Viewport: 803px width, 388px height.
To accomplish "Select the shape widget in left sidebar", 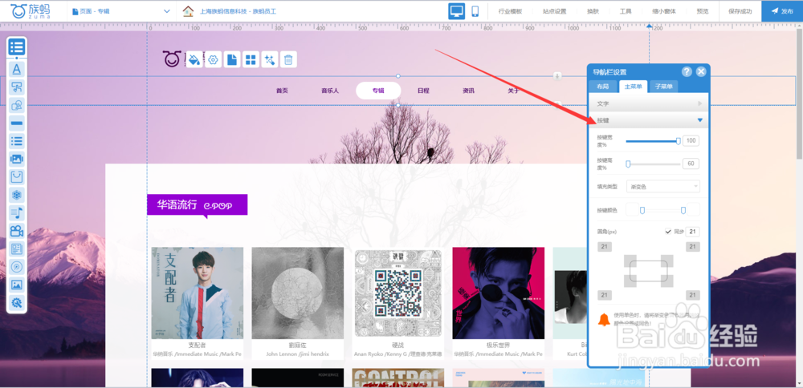I will click(17, 105).
